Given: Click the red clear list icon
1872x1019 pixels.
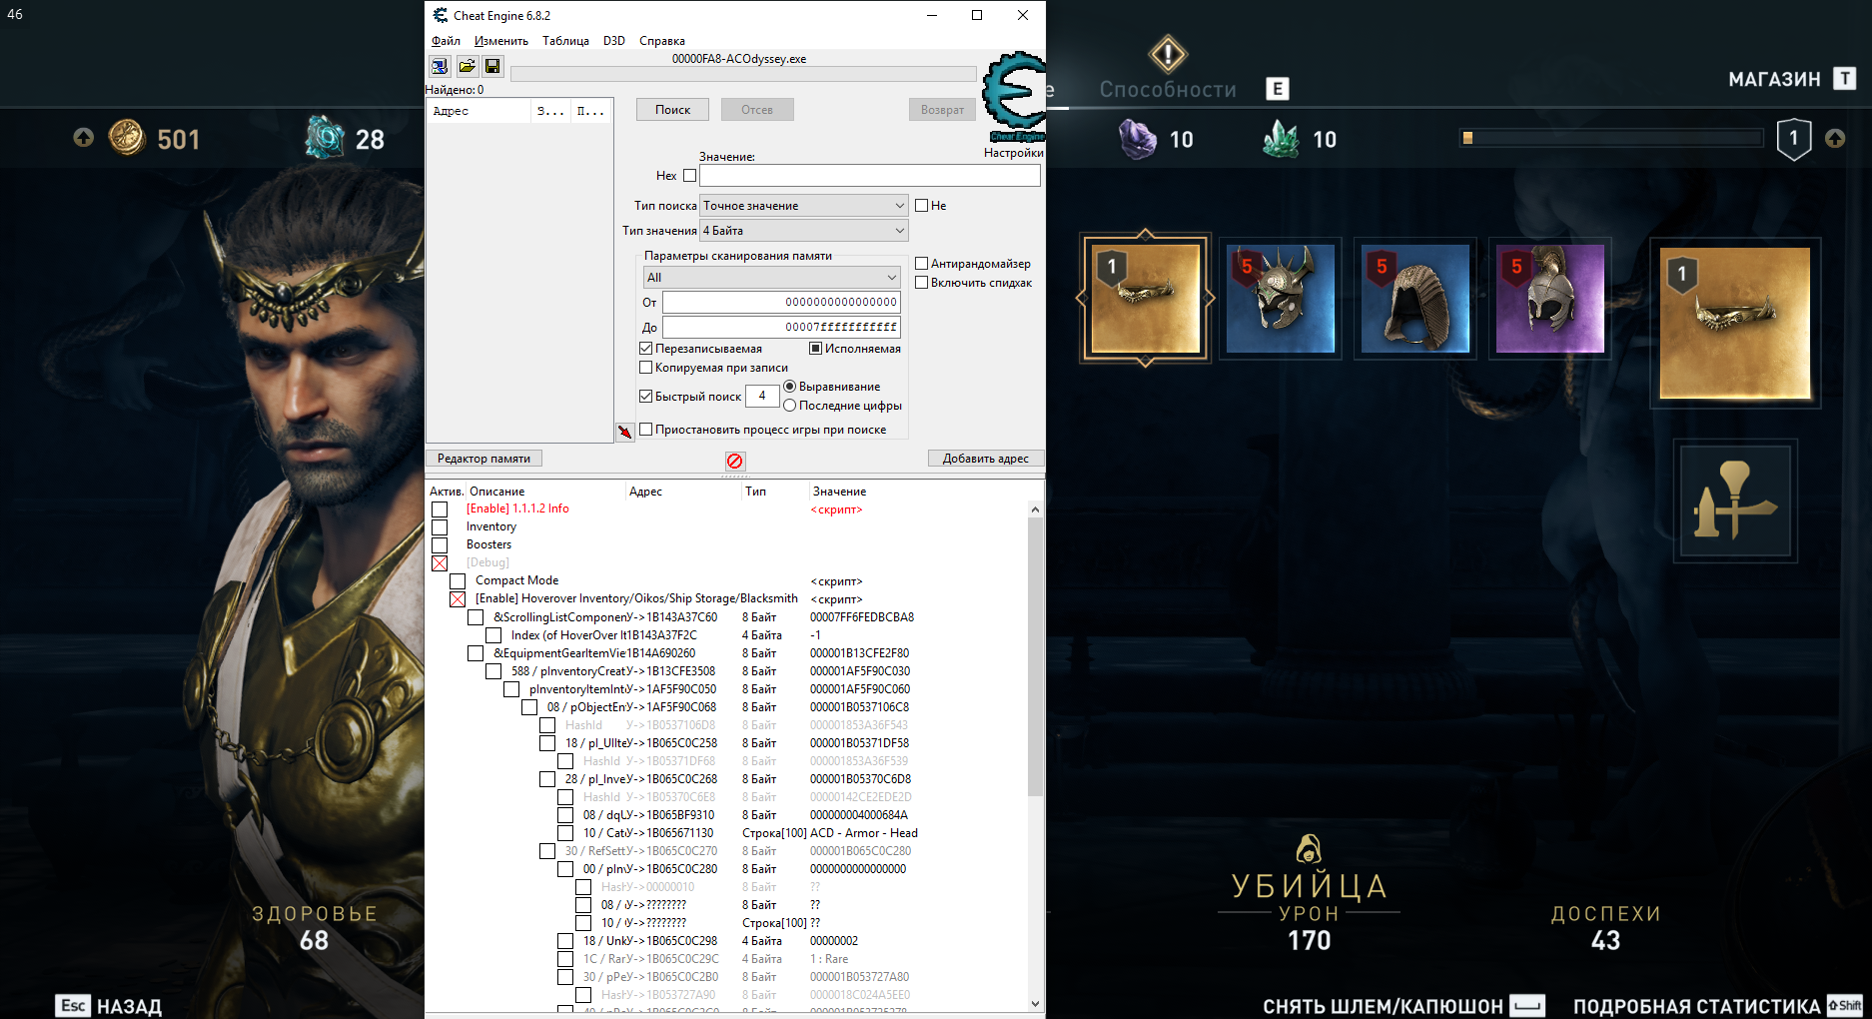Looking at the screenshot, I should (735, 461).
